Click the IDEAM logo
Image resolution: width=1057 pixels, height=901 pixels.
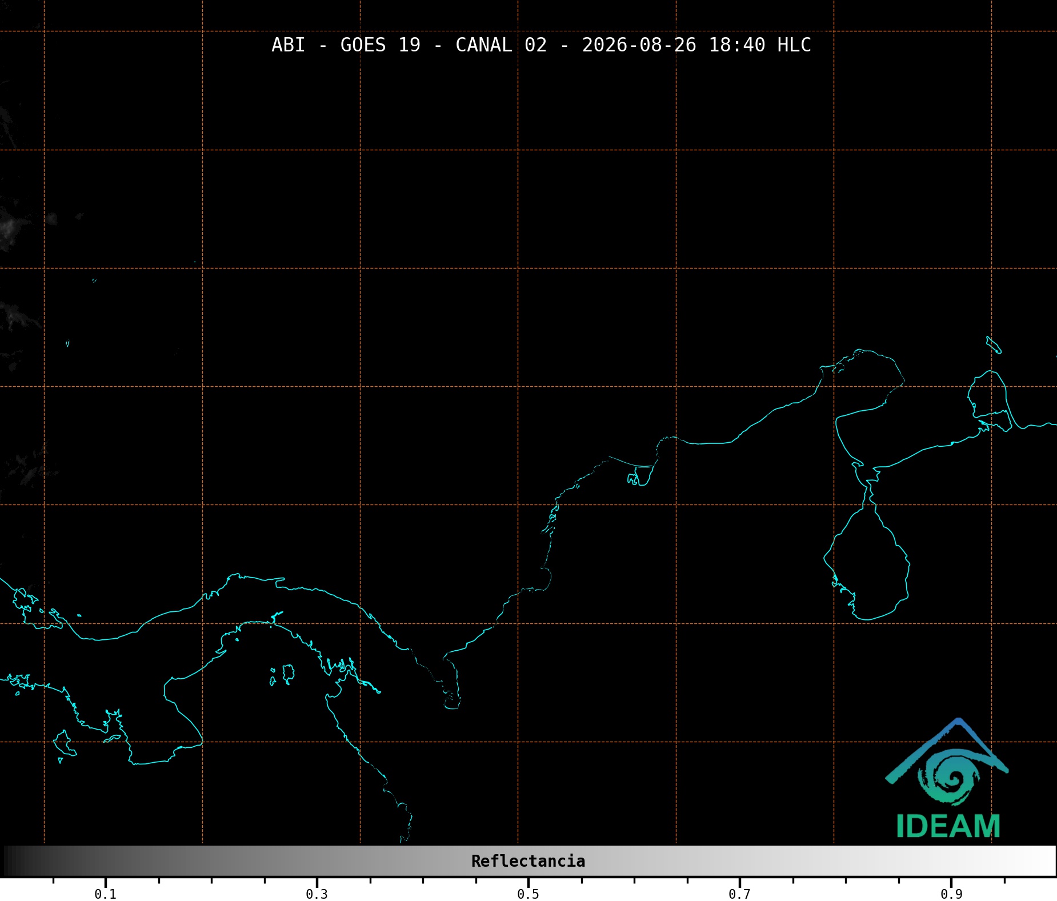(x=947, y=778)
